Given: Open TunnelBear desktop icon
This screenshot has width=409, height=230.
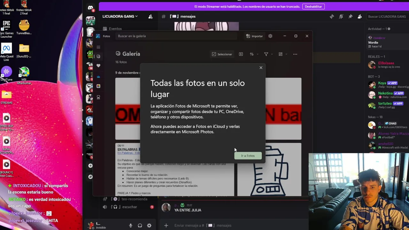Looking at the screenshot, I should click(x=24, y=27).
